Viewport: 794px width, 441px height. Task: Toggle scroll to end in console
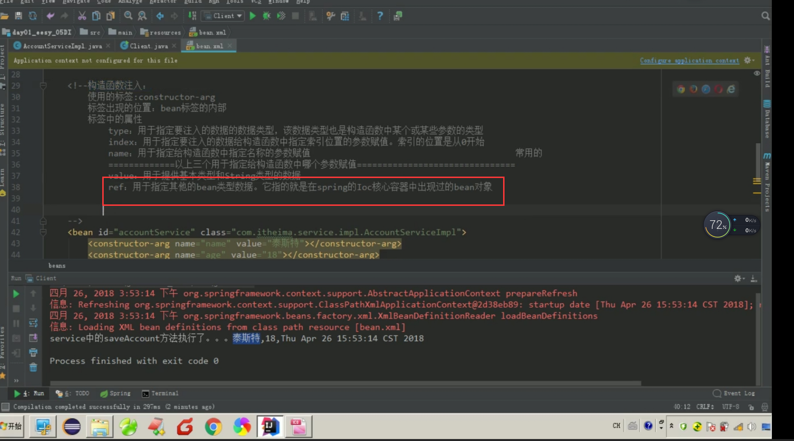tap(33, 338)
